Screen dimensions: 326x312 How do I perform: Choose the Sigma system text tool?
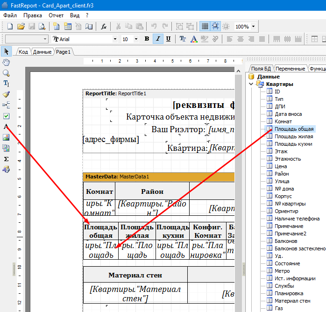pyautogui.click(x=6, y=159)
